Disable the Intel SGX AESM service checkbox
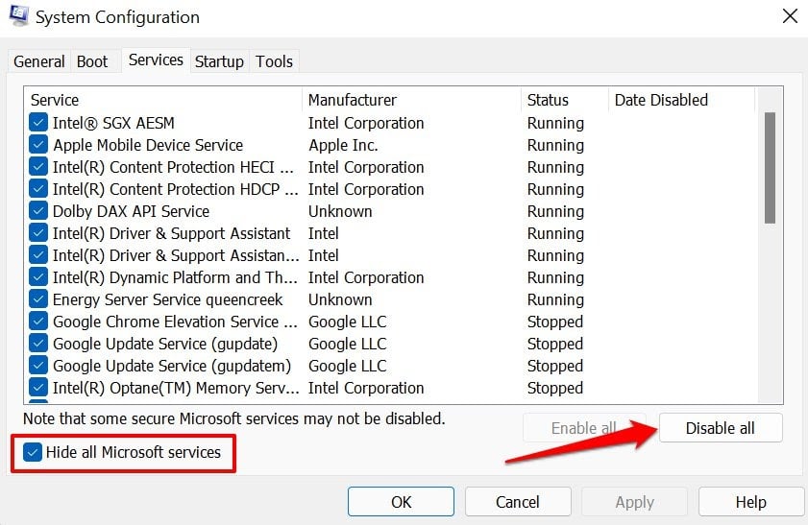The width and height of the screenshot is (808, 525). 38,123
